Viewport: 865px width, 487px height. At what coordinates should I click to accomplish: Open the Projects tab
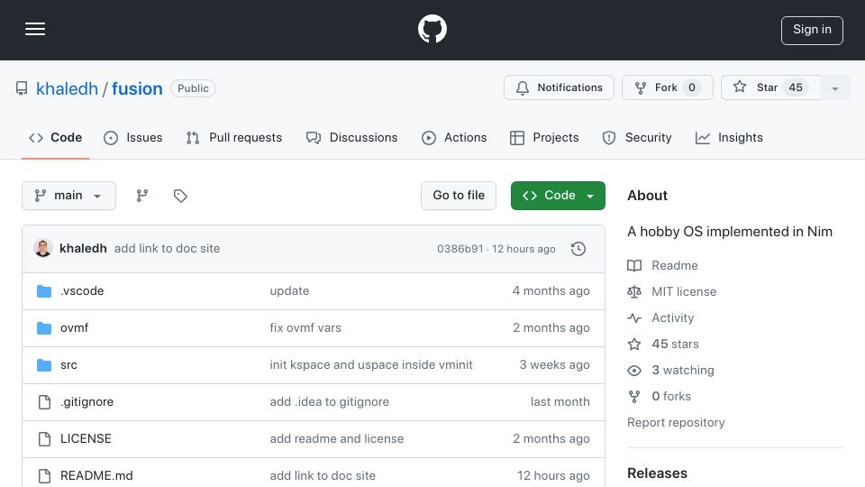click(x=544, y=137)
